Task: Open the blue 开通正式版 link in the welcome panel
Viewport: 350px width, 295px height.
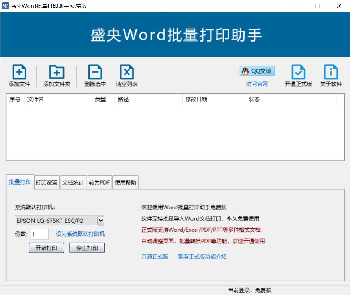Action: 155,256
